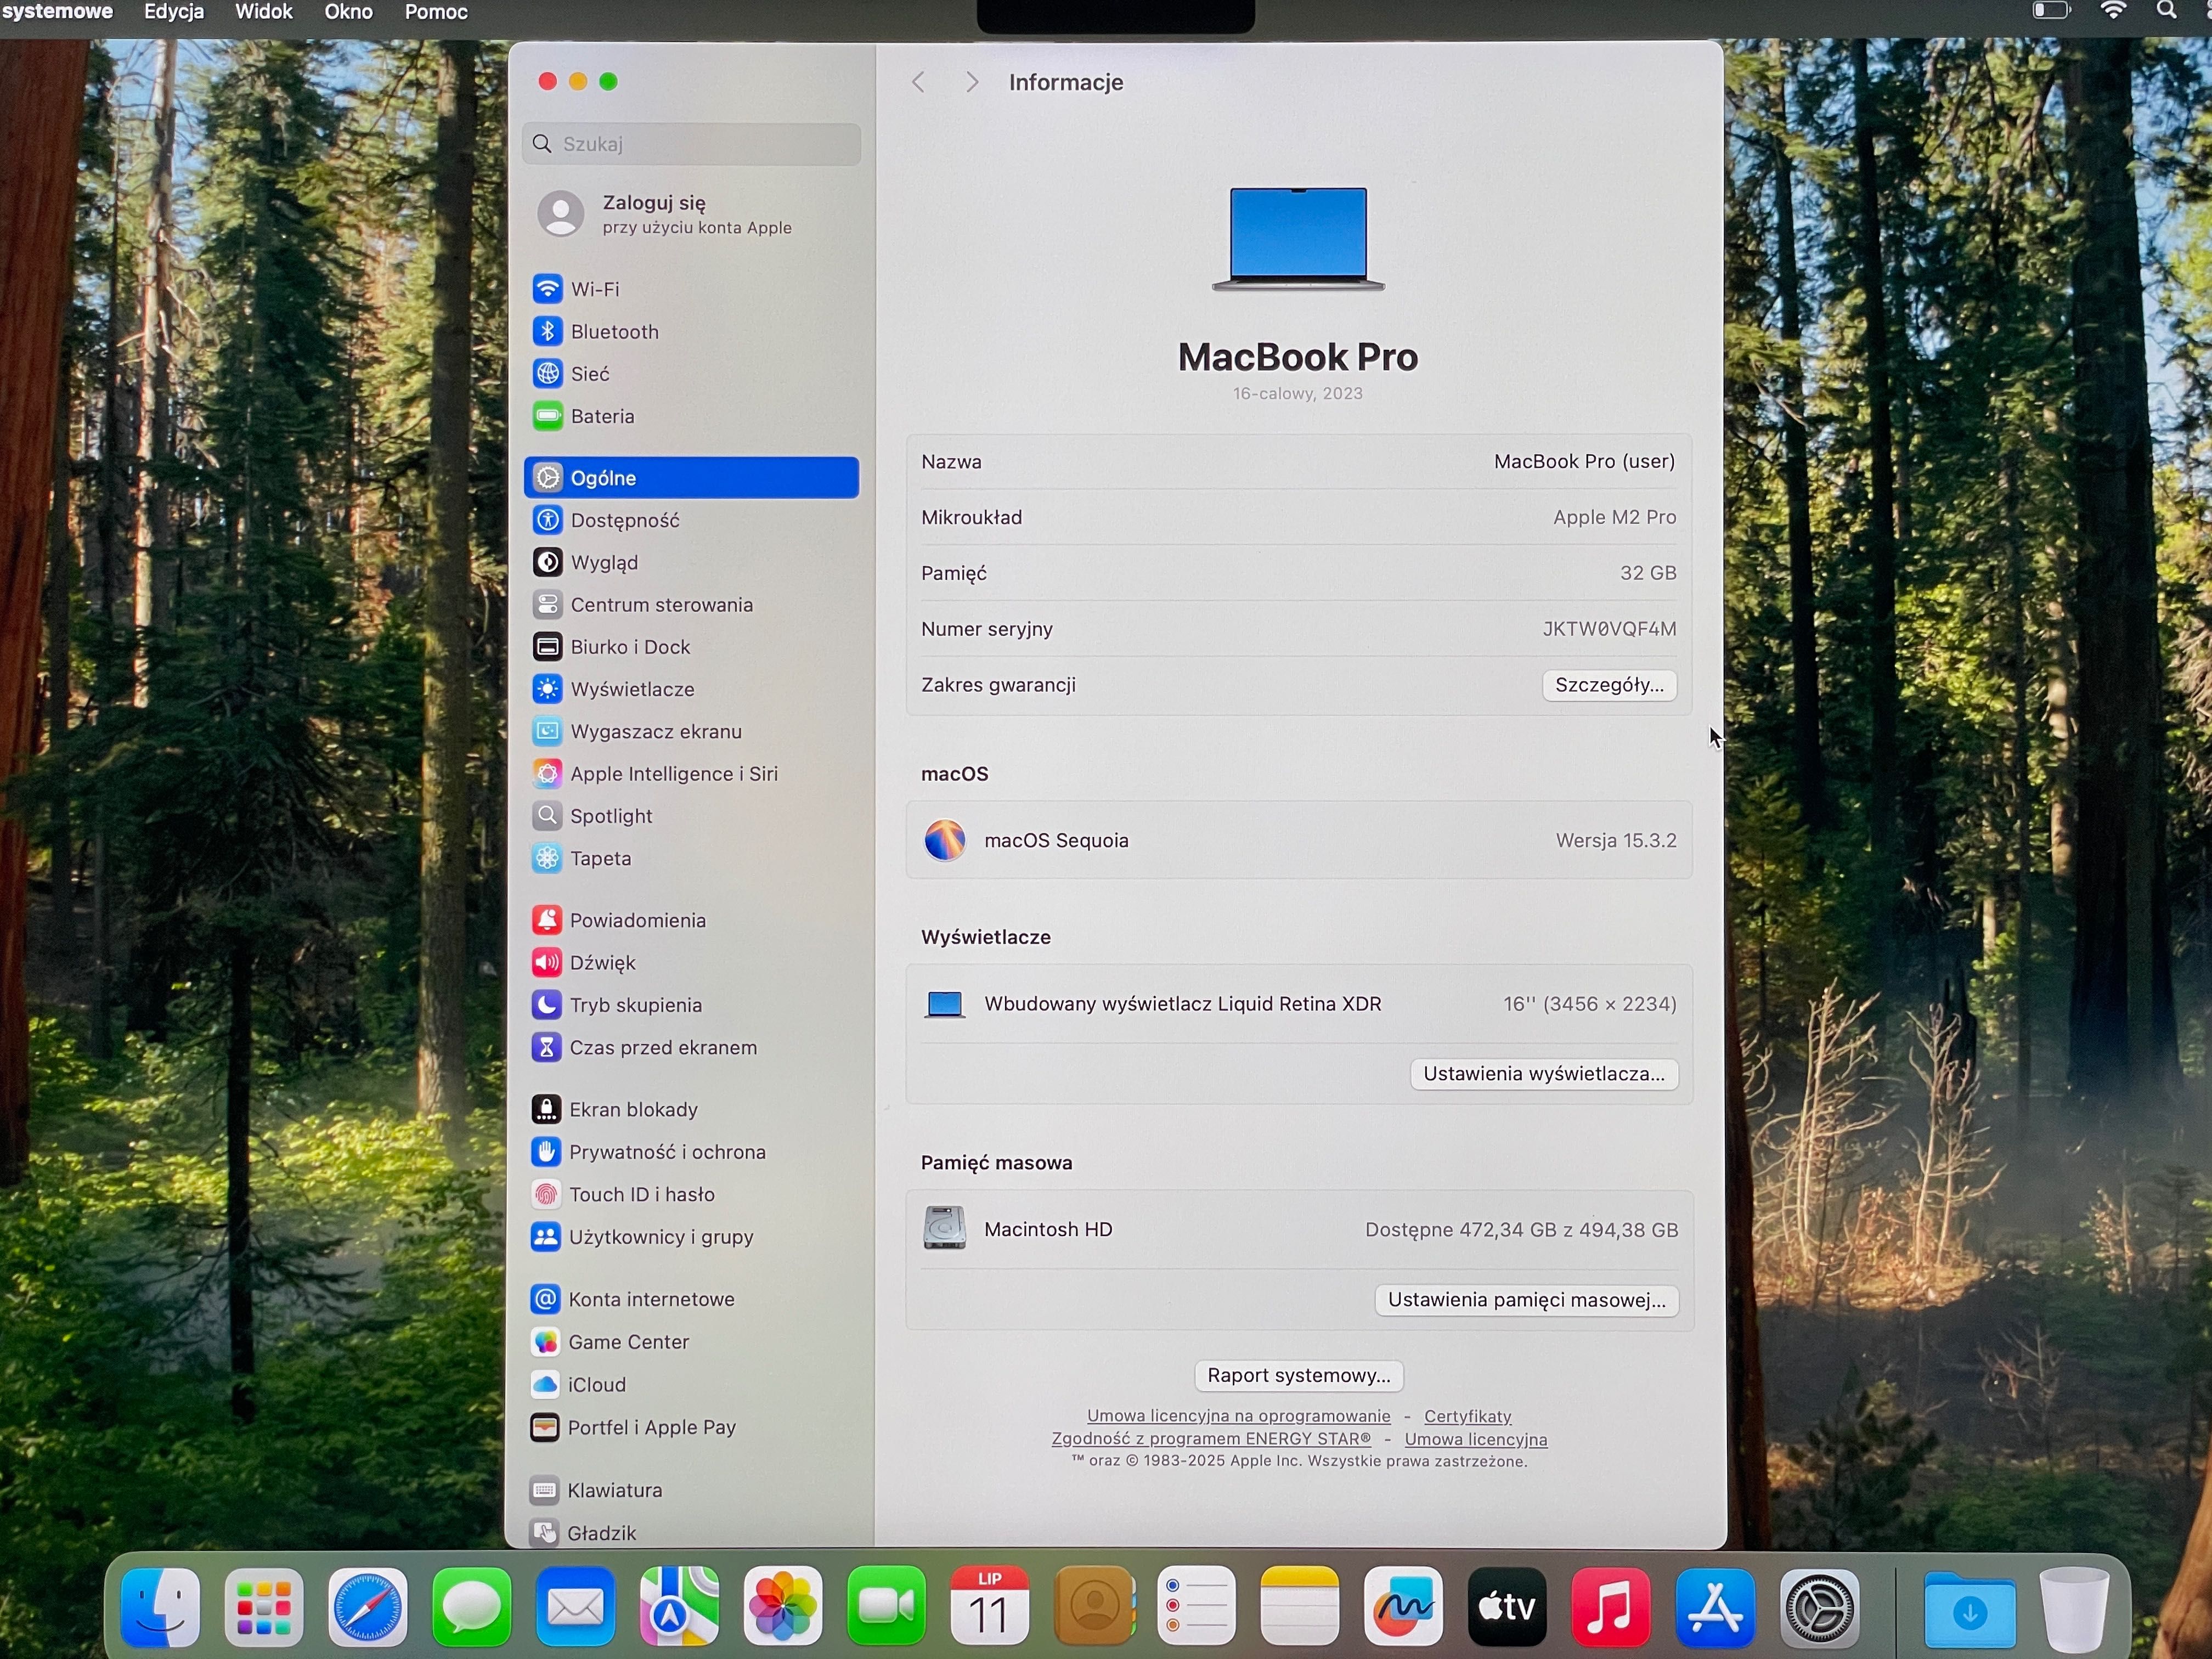
Task: Click serial number JKTW0VQF4M
Action: 1609,629
